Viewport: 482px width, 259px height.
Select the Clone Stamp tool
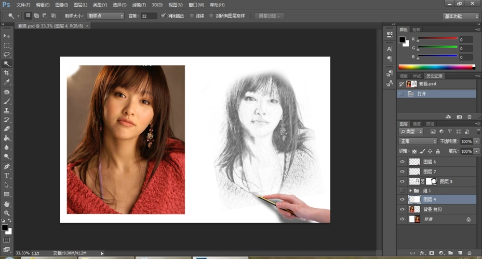(6, 111)
